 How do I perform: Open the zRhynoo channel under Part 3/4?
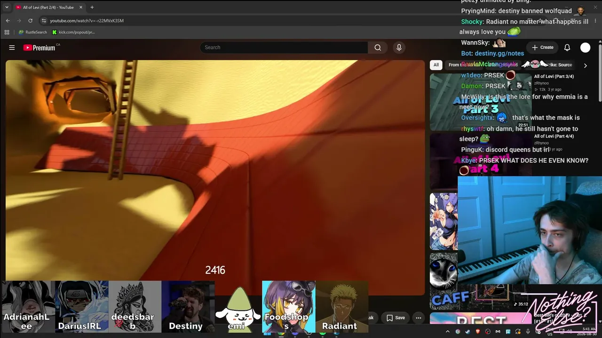coord(541,83)
